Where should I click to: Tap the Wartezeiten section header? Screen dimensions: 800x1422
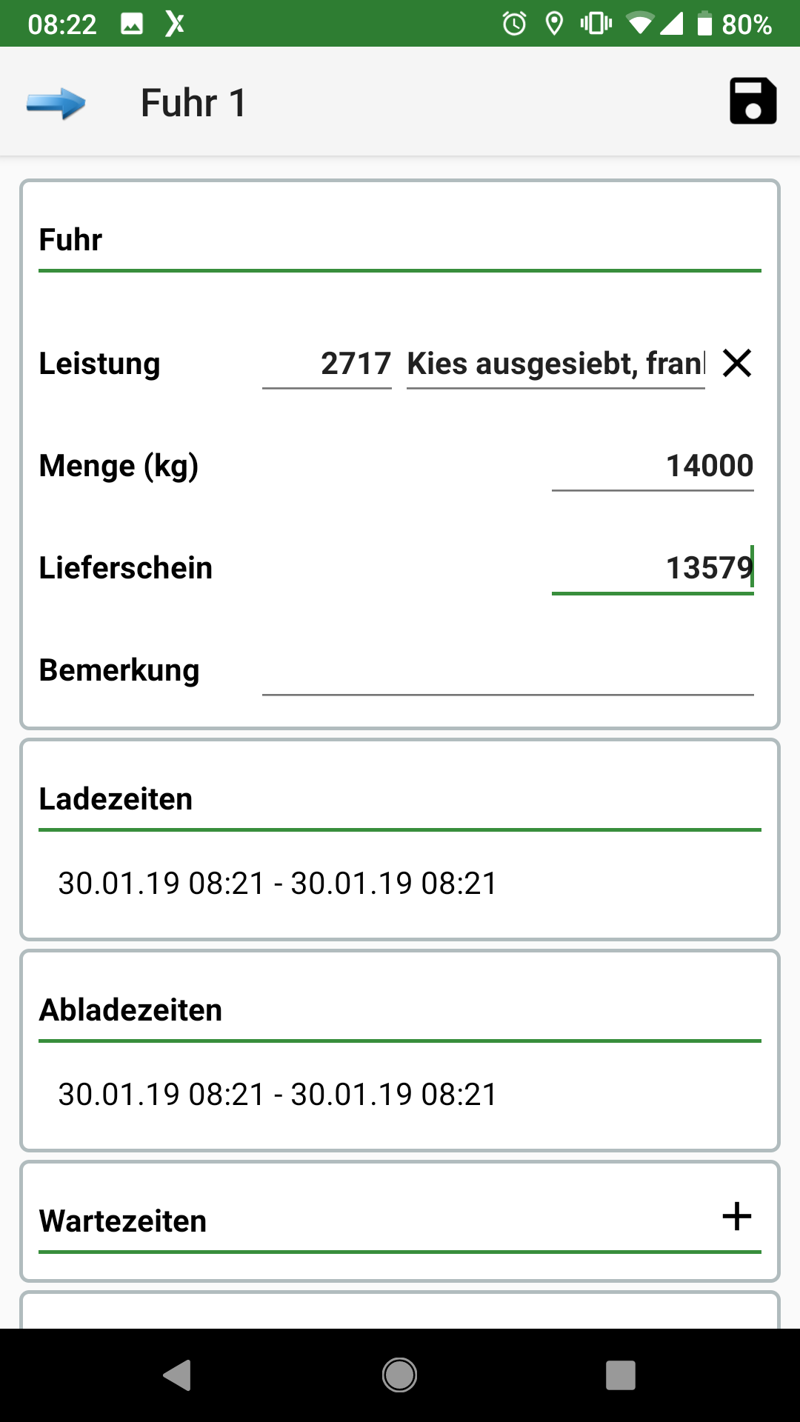pyautogui.click(x=123, y=1221)
